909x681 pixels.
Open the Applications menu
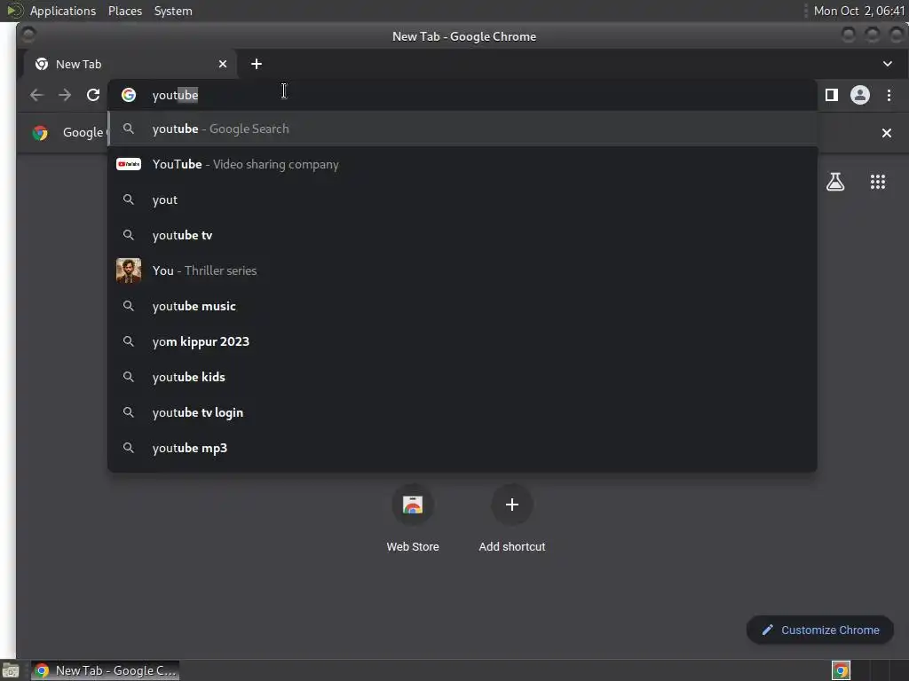(x=63, y=11)
